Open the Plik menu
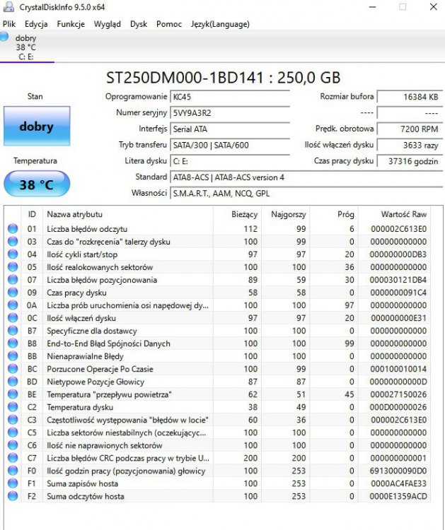This screenshot has width=445, height=530. click(x=9, y=23)
